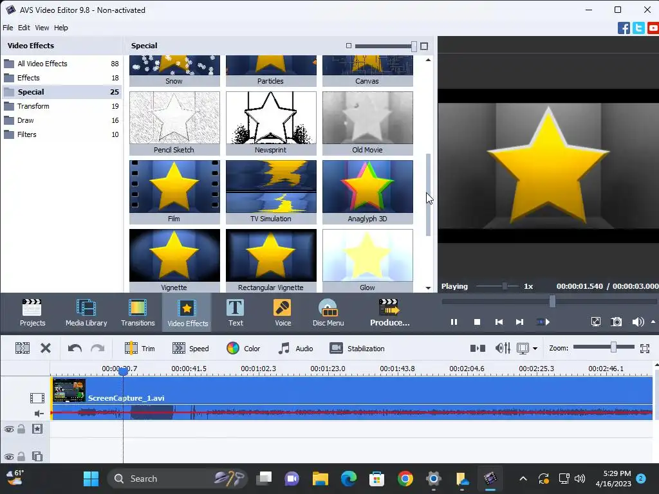Open the File menu
Image resolution: width=659 pixels, height=494 pixels.
(8, 28)
